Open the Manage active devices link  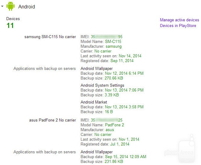pos(179,20)
